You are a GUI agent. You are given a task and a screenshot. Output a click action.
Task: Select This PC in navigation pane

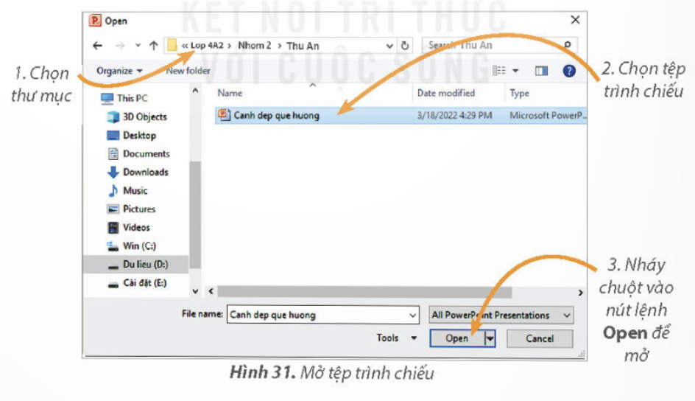(x=132, y=98)
